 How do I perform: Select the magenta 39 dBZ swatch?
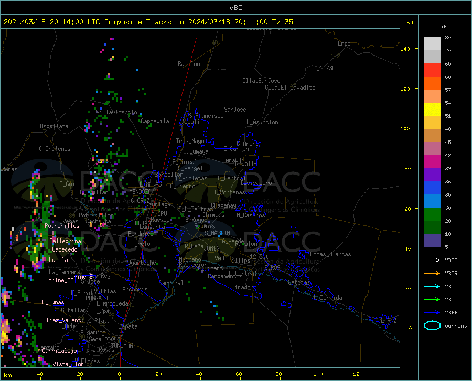pos(432,162)
